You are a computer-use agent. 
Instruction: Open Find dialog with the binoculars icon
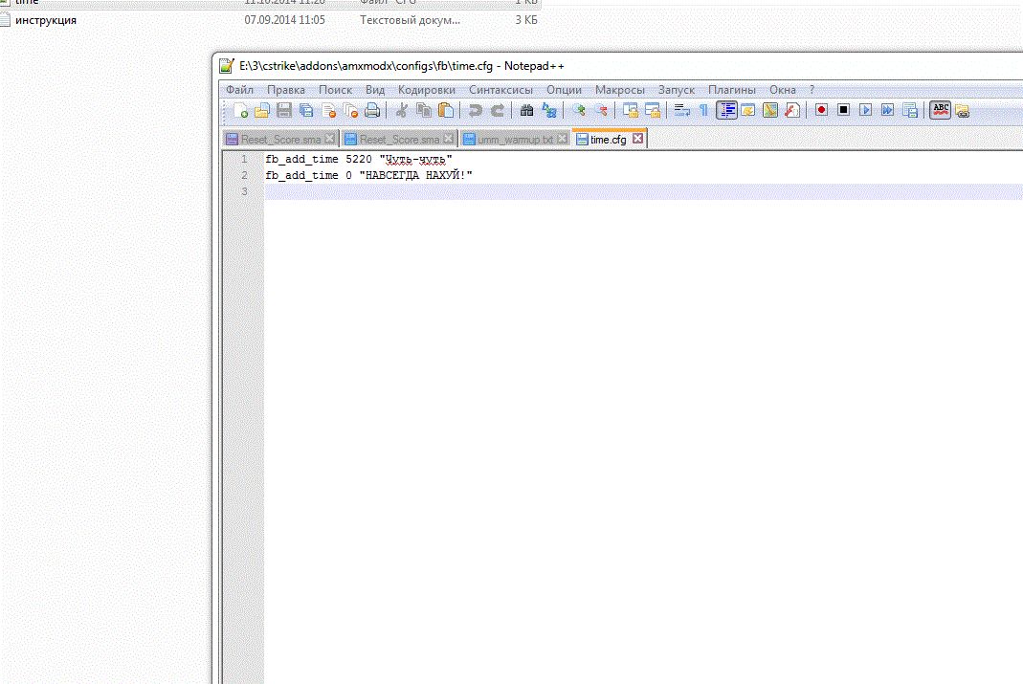click(526, 110)
